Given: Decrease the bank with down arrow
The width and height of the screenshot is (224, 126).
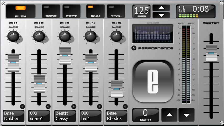Looking at the screenshot, I should [186, 115].
